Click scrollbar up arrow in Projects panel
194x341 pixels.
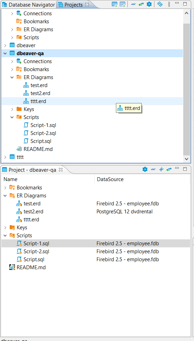(186, 13)
